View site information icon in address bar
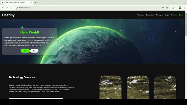187x105 pixels. pos(17,8)
